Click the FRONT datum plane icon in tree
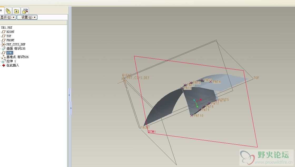The width and height of the screenshot is (295, 167). click(x=3, y=40)
